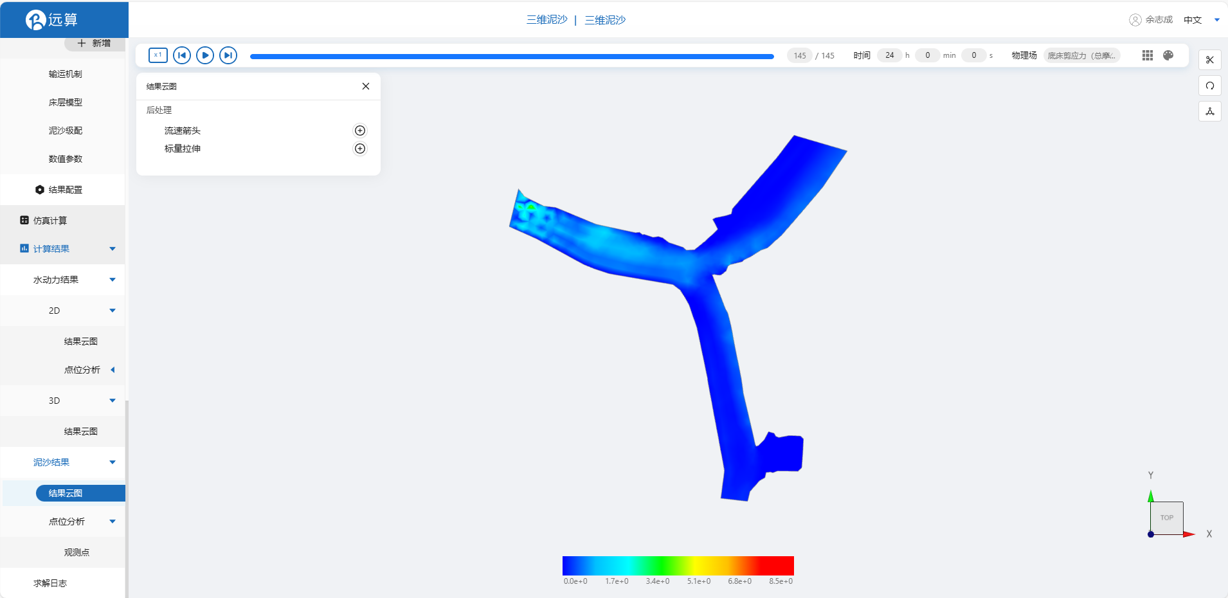Expand the 2D 点位分析 item
The image size is (1228, 598).
point(113,370)
